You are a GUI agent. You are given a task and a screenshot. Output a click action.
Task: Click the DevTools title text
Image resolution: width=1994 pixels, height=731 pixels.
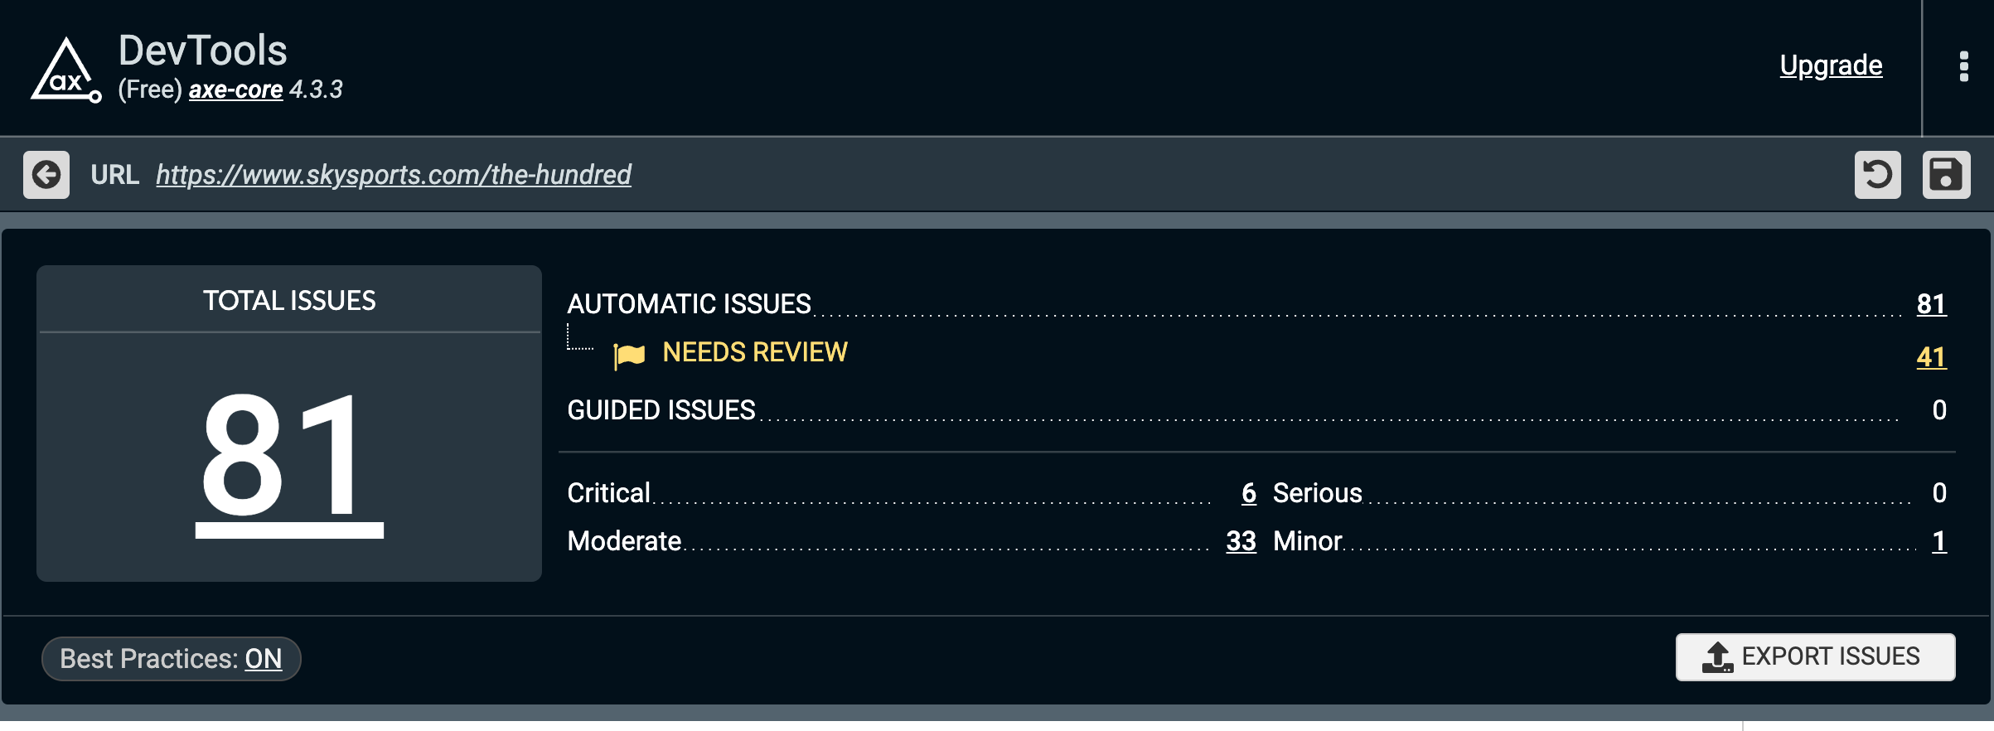[203, 51]
